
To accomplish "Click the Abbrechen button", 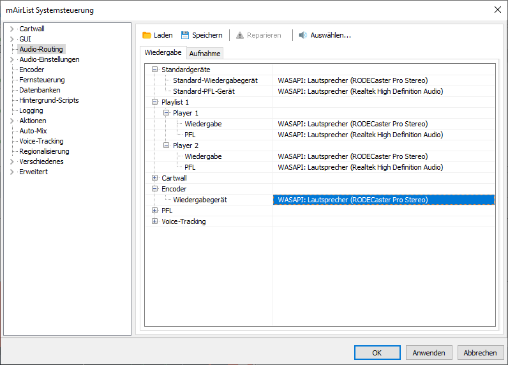I will coord(480,353).
